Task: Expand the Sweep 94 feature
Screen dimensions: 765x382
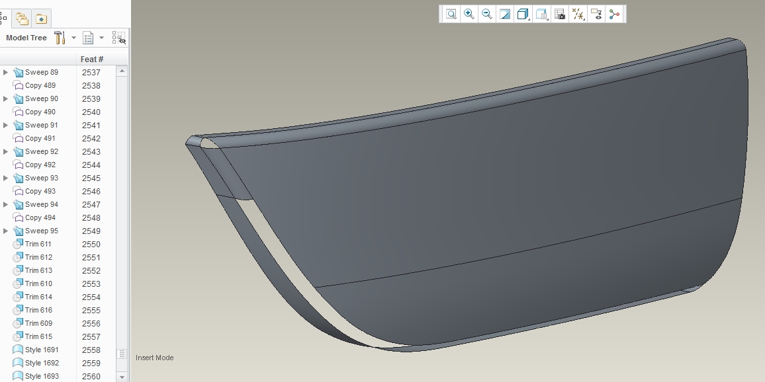Action: tap(5, 204)
